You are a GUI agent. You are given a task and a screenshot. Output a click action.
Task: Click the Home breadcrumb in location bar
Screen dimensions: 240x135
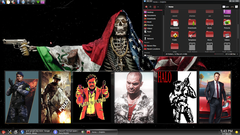[171, 7]
